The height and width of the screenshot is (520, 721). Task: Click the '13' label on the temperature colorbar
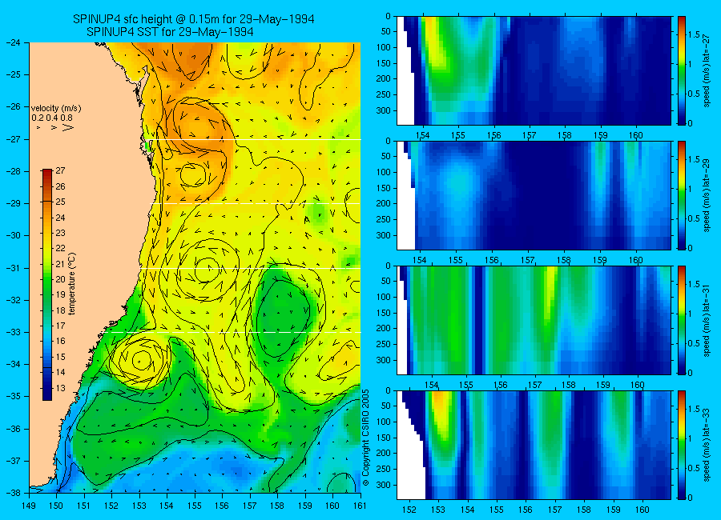60,388
